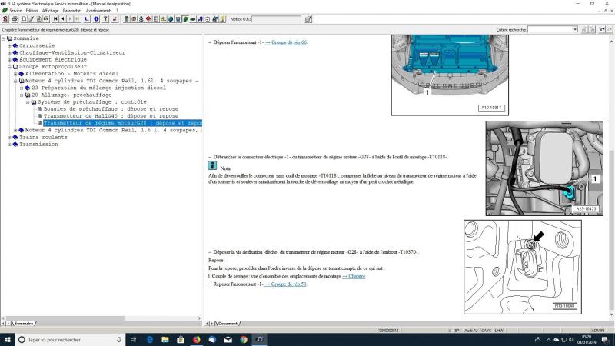The width and height of the screenshot is (615, 346).
Task: Click the red diamond toolbar icon
Action: coord(148,18)
